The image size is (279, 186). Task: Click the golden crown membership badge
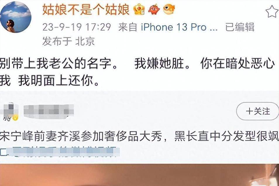click(139, 9)
